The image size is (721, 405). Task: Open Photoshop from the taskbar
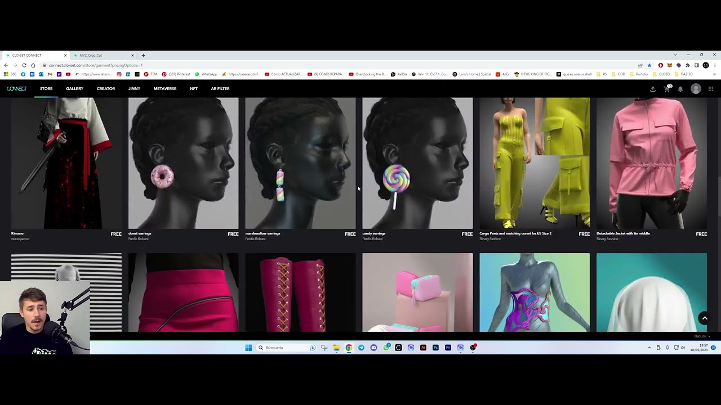435,348
